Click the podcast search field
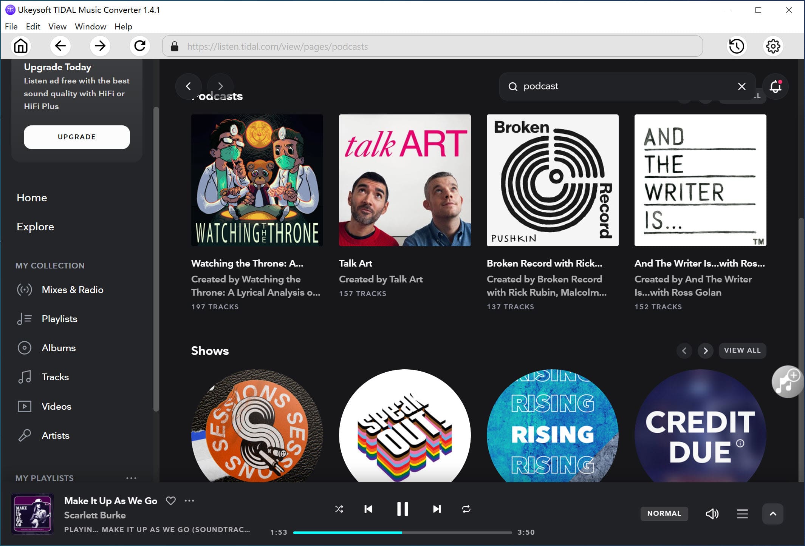The image size is (805, 546). tap(627, 86)
